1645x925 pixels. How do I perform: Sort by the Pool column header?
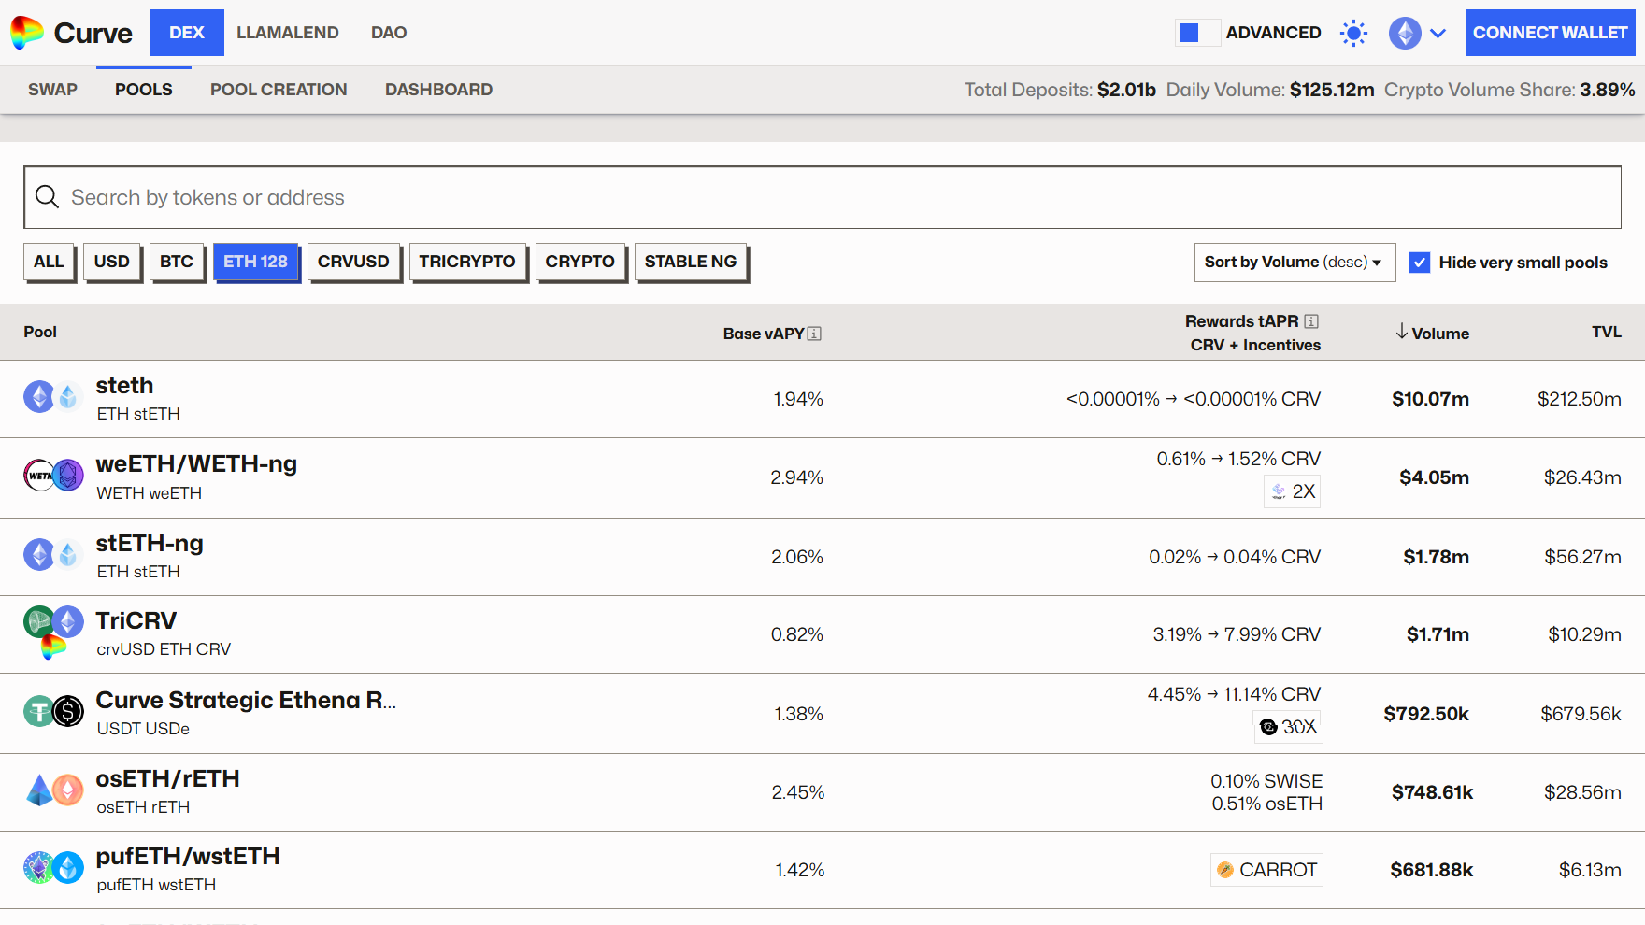click(x=40, y=332)
